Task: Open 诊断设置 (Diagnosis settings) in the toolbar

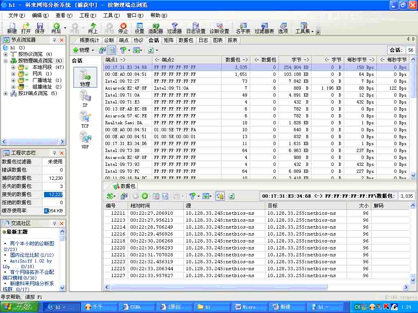Action: (219, 28)
